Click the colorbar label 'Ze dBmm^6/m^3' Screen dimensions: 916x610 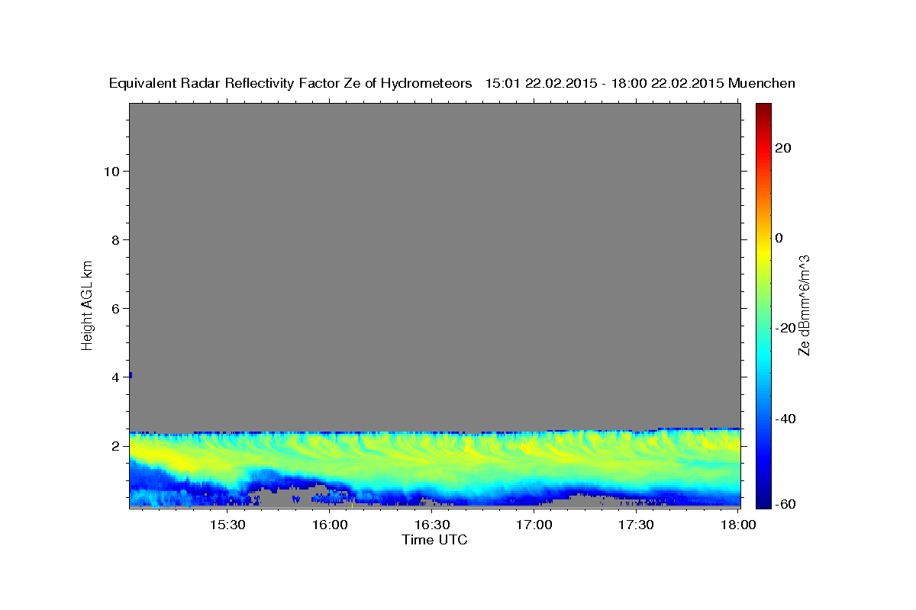(x=804, y=305)
